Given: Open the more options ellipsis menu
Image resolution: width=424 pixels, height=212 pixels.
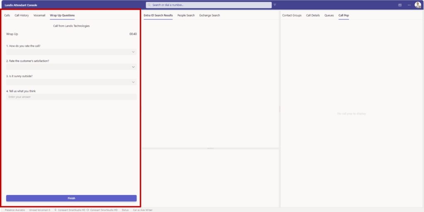Looking at the screenshot, I should tap(409, 5).
